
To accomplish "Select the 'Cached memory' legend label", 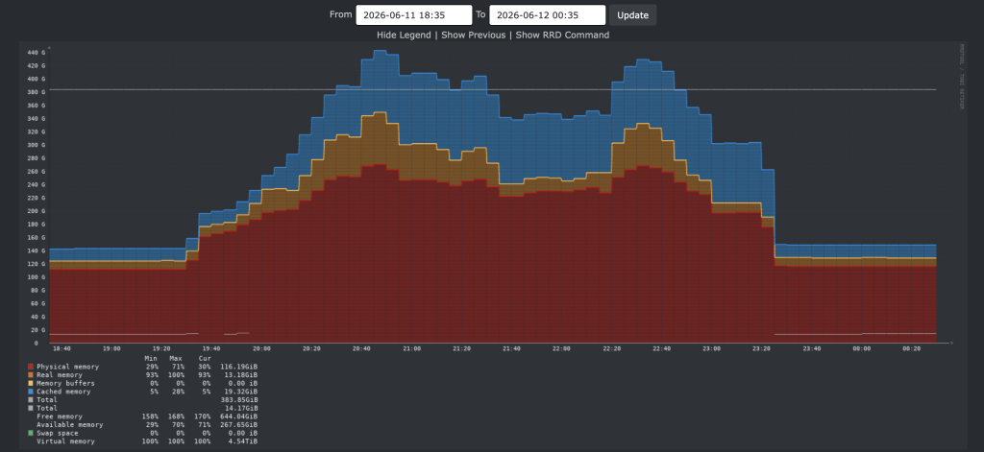I will [x=63, y=392].
